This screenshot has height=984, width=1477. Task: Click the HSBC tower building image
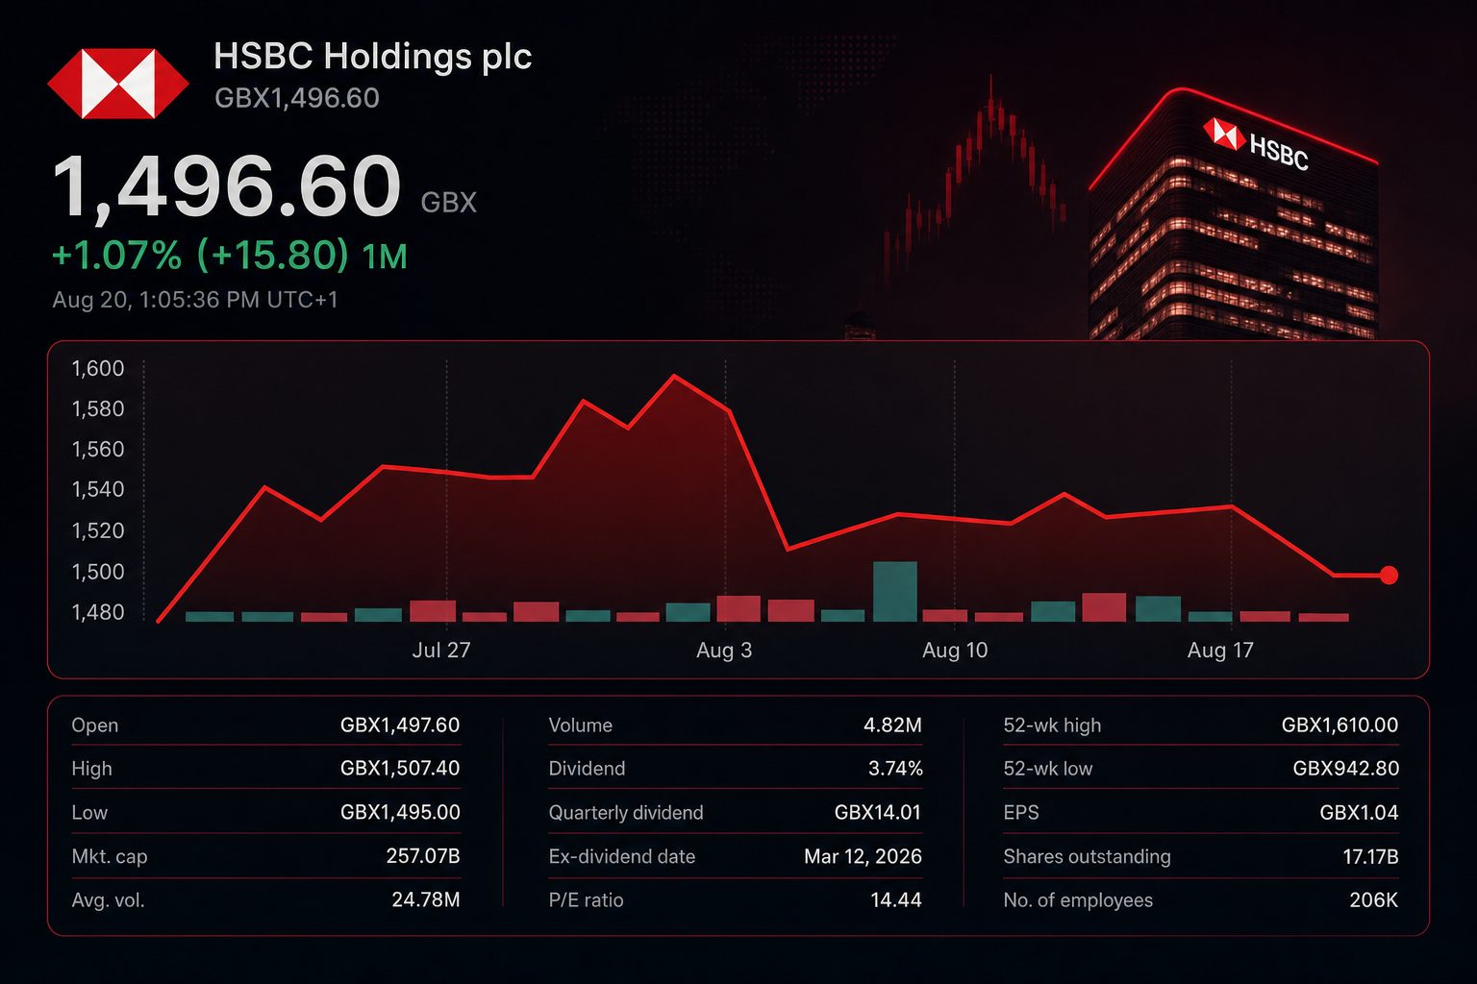click(1233, 213)
